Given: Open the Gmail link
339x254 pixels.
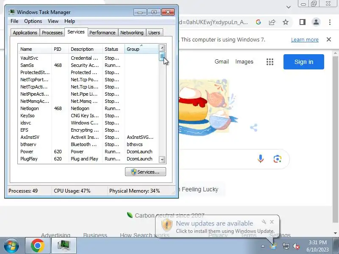Looking at the screenshot, I should pyautogui.click(x=222, y=61).
